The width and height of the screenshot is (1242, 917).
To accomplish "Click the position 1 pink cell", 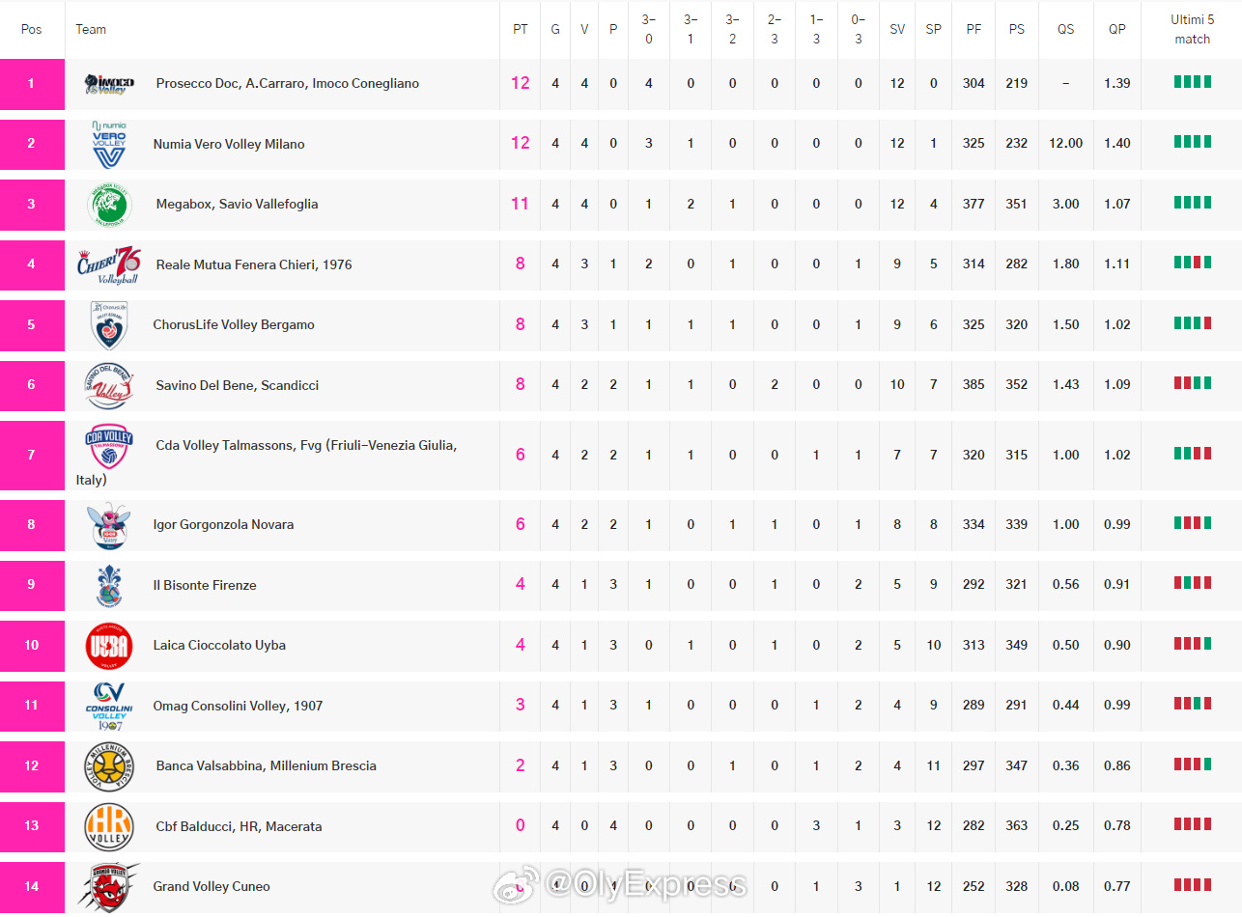I will (x=32, y=84).
